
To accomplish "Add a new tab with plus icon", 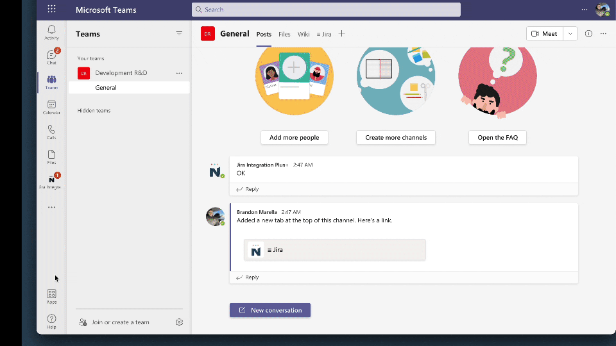I will 342,34.
